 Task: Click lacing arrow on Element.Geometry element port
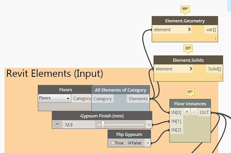tap(189, 29)
